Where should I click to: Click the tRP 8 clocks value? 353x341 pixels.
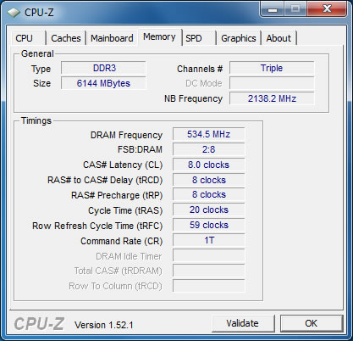coord(209,195)
